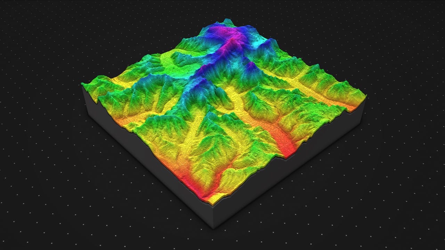Click the dark right side wall of the base
Screen dimensions: 445x250
point(296,174)
